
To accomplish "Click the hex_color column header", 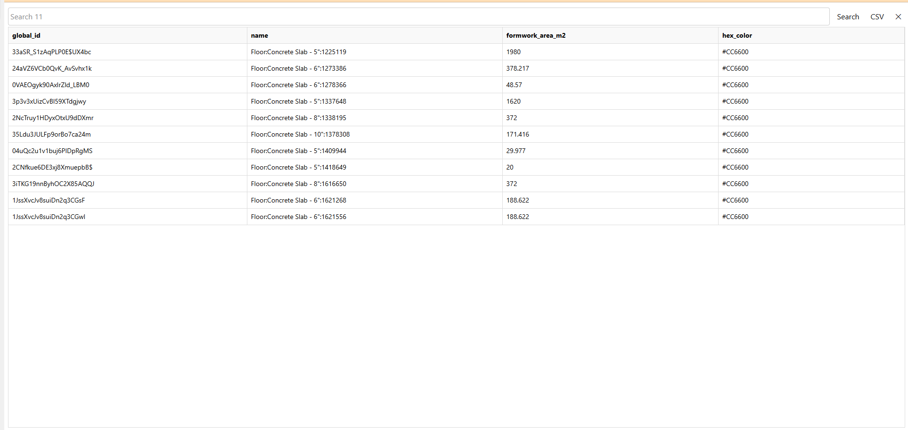I will (736, 35).
